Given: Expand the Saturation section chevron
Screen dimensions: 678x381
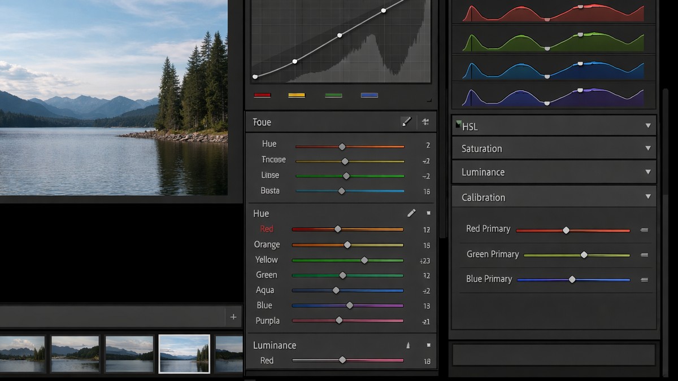Looking at the screenshot, I should click(647, 148).
